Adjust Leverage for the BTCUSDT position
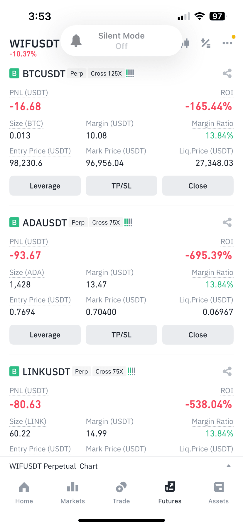 point(45,186)
